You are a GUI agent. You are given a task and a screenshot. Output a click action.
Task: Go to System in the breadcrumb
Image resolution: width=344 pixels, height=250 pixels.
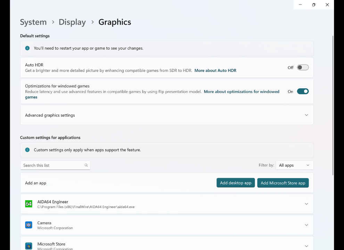click(x=33, y=22)
